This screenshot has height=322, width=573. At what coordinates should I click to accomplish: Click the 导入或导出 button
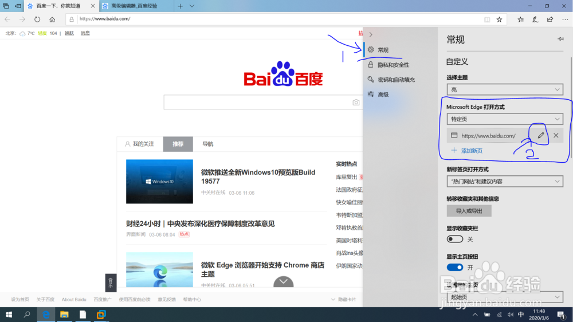point(469,211)
